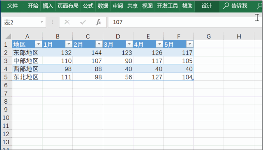Select column F header

tap(178, 36)
